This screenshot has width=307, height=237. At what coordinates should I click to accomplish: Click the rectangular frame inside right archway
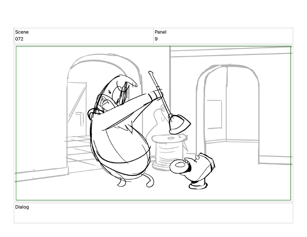point(214,114)
